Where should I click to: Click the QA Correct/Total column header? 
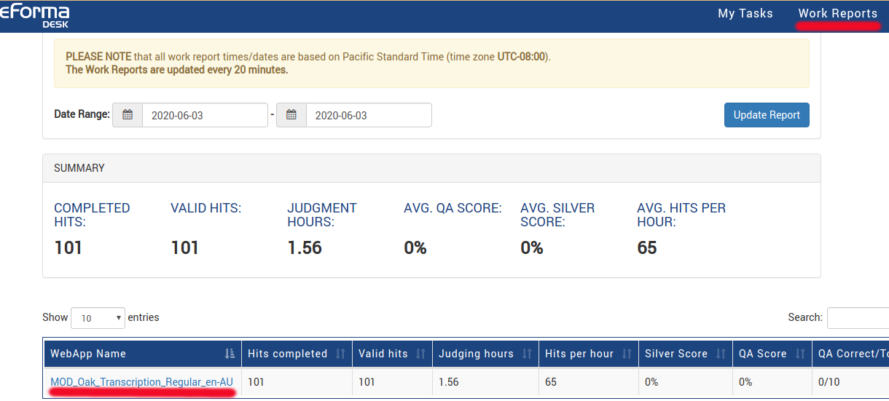tap(853, 354)
